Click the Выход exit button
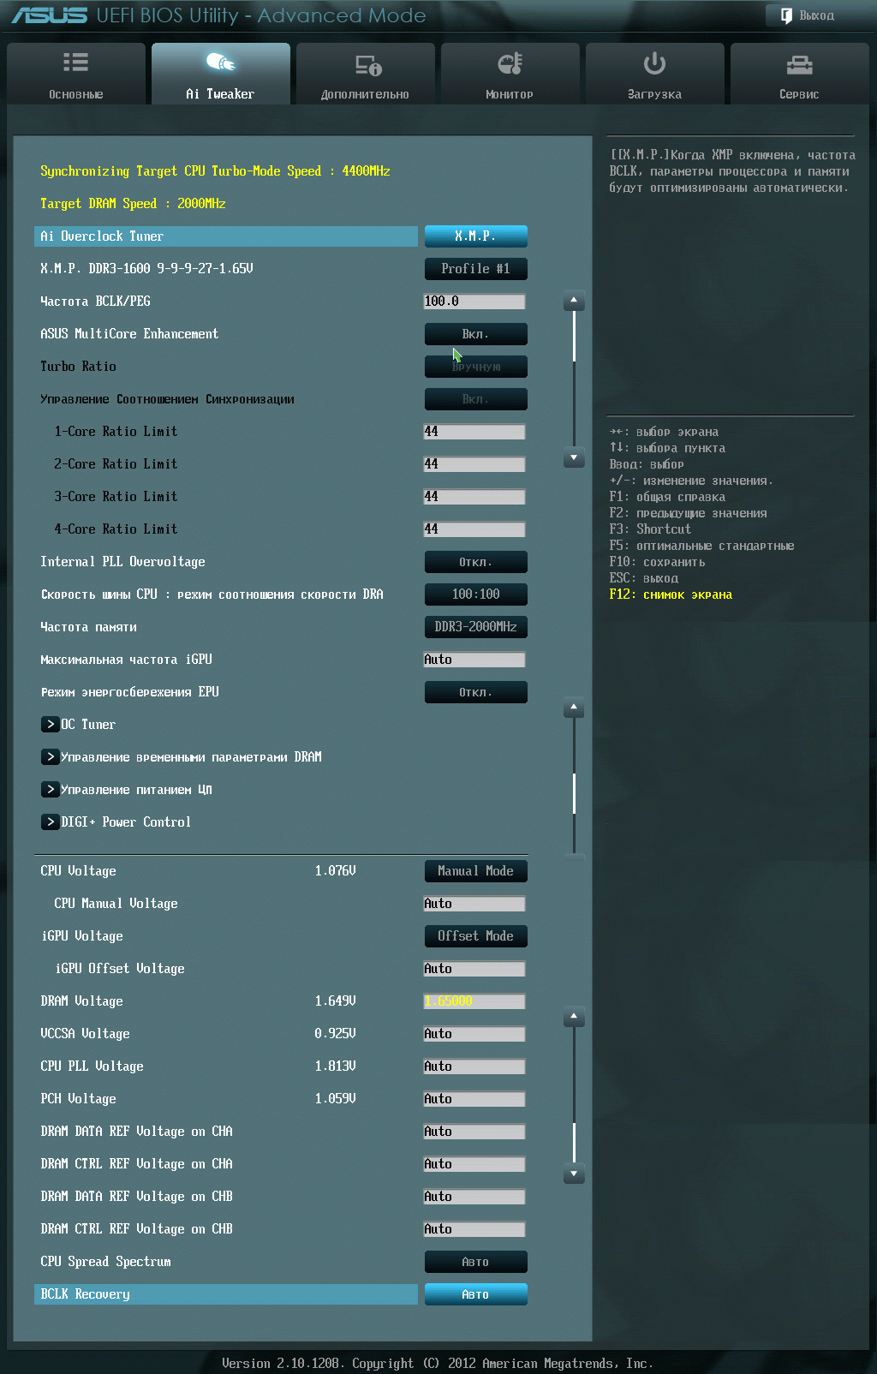The width and height of the screenshot is (877, 1374). point(808,15)
